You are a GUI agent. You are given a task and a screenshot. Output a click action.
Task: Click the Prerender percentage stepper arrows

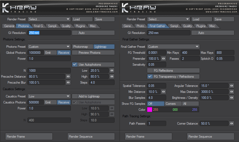click(163, 59)
